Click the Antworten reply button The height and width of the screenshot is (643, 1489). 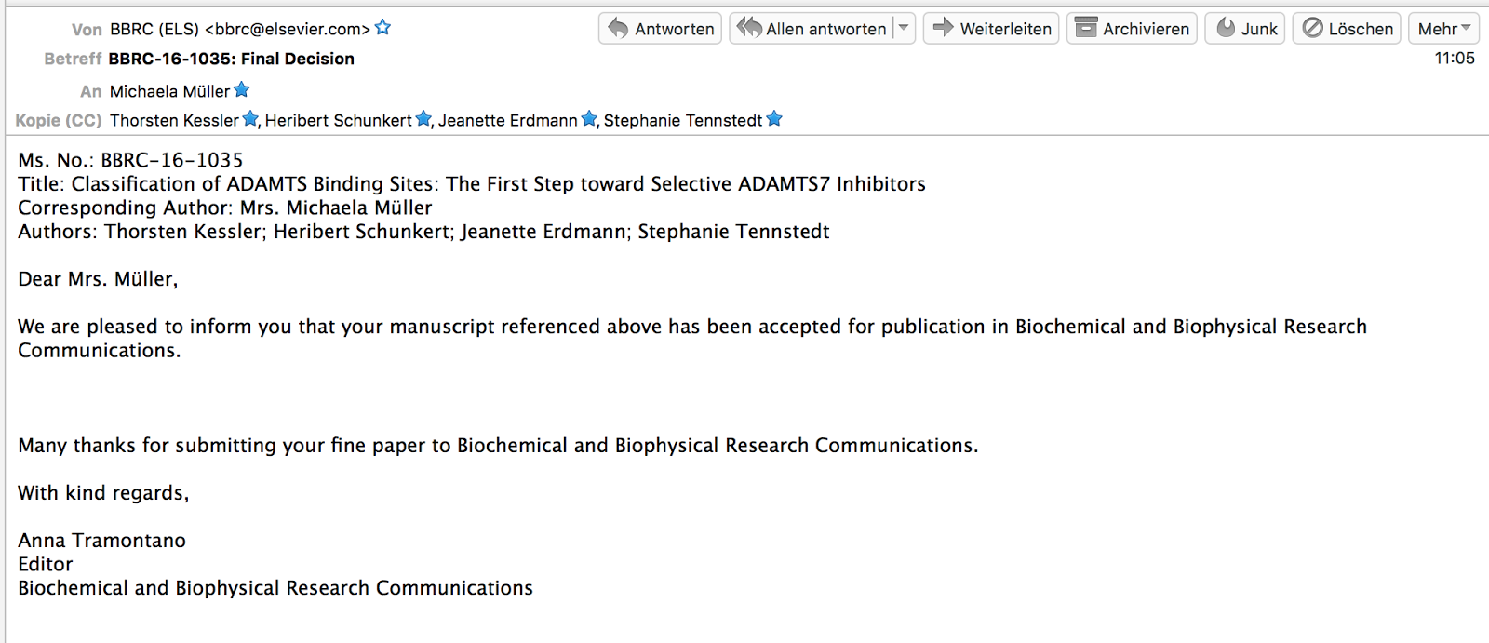[x=661, y=29]
